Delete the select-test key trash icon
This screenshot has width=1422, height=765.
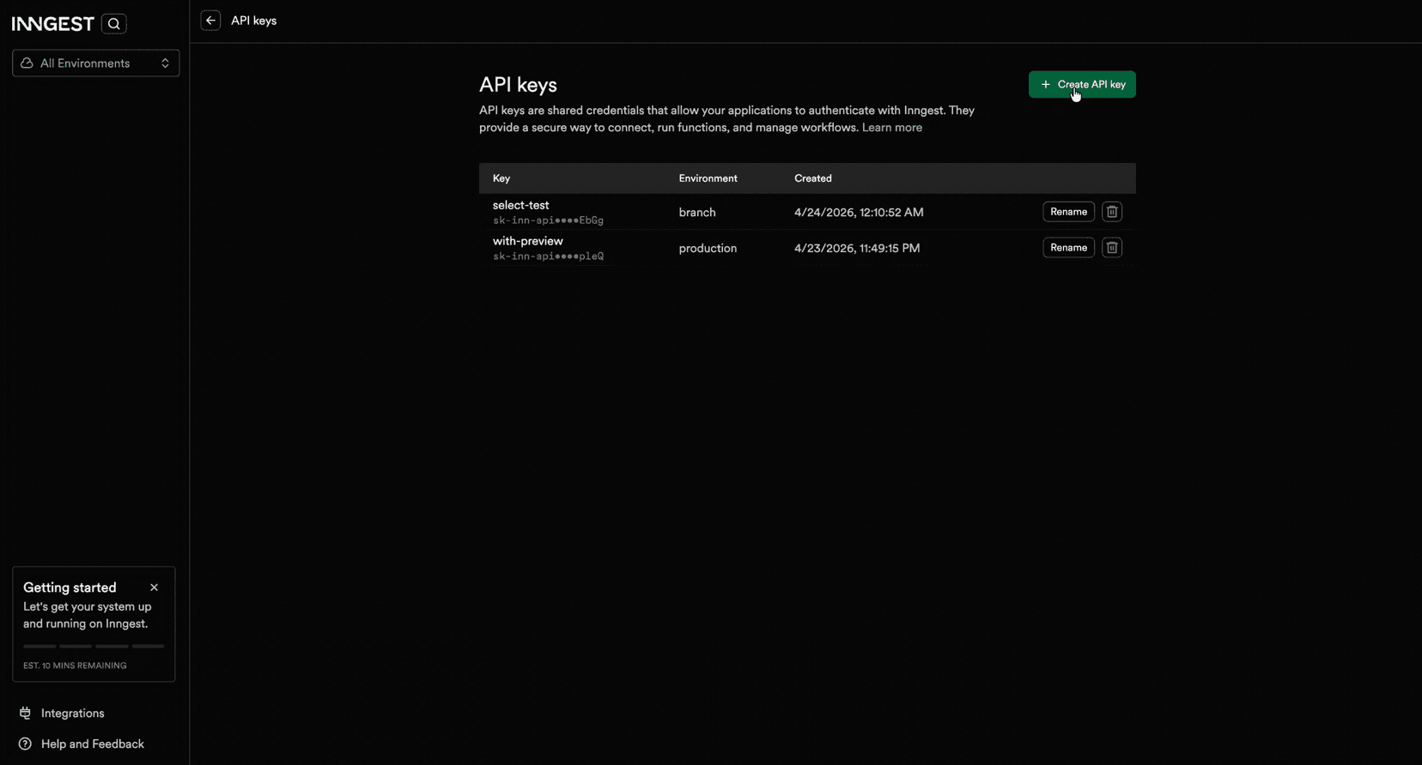(x=1112, y=212)
